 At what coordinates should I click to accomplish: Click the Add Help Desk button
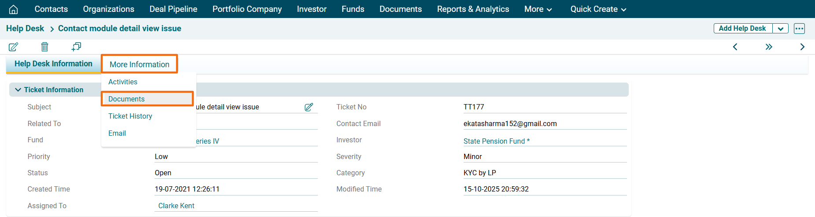coord(742,29)
